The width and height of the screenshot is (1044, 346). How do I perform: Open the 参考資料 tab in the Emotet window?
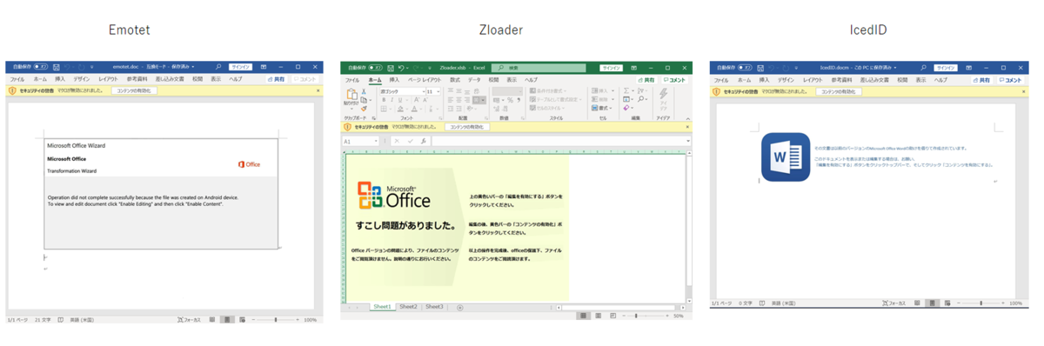pyautogui.click(x=137, y=79)
